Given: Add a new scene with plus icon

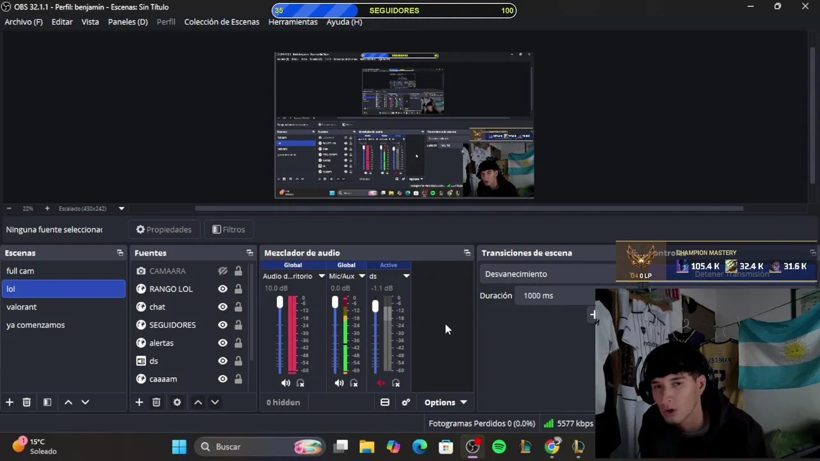Looking at the screenshot, I should pos(10,402).
